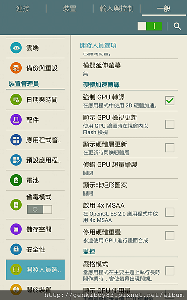Check the 啟用 4x MSAA checkbox
The image size is (187, 300).
[170, 212]
